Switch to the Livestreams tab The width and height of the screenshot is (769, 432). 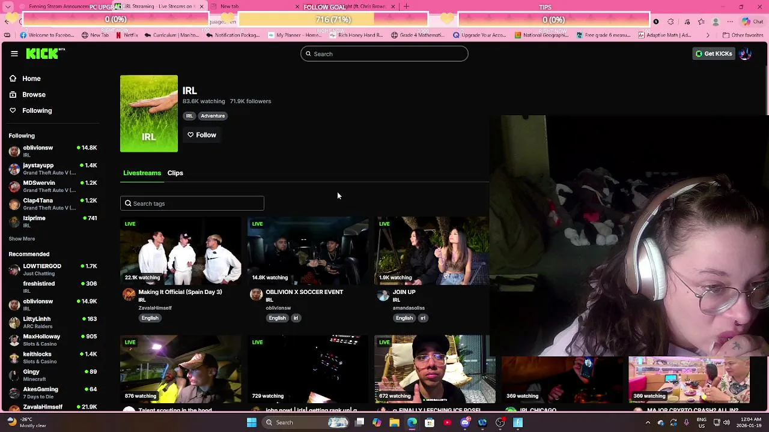pos(142,173)
